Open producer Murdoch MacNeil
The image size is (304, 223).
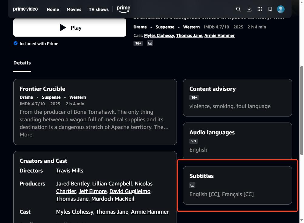coord(113,198)
